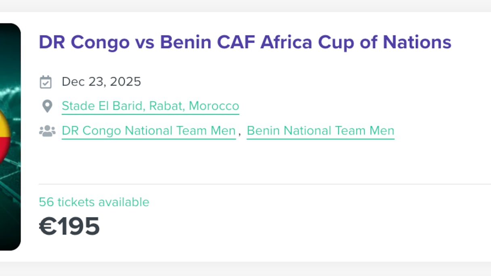Viewport: 491px width, 276px height.
Task: Click the gray strip below the card
Action: click(242, 269)
